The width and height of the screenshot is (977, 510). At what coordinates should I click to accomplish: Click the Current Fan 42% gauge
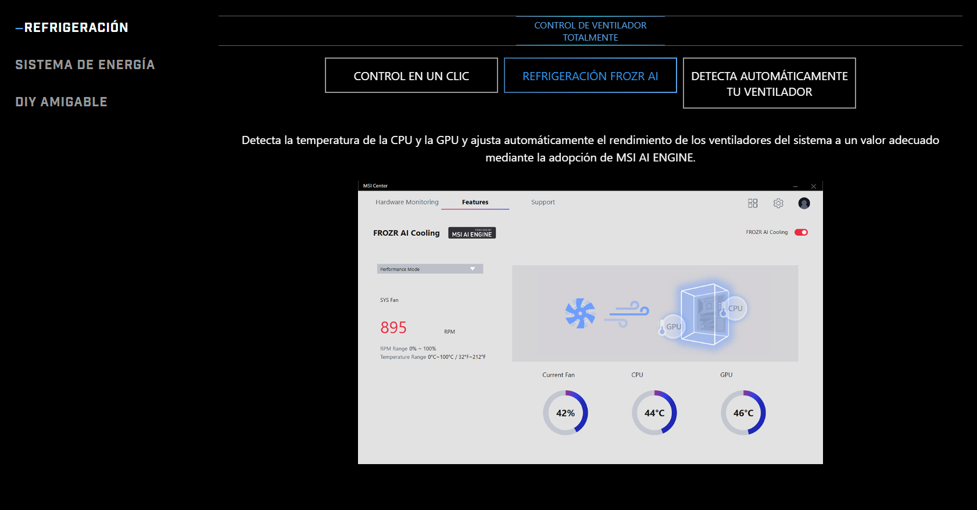pyautogui.click(x=566, y=413)
